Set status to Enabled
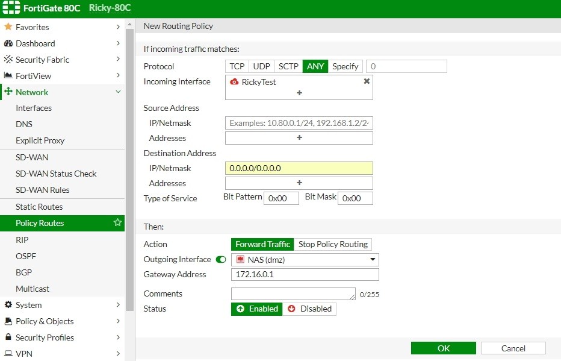561x361 pixels. (x=257, y=309)
